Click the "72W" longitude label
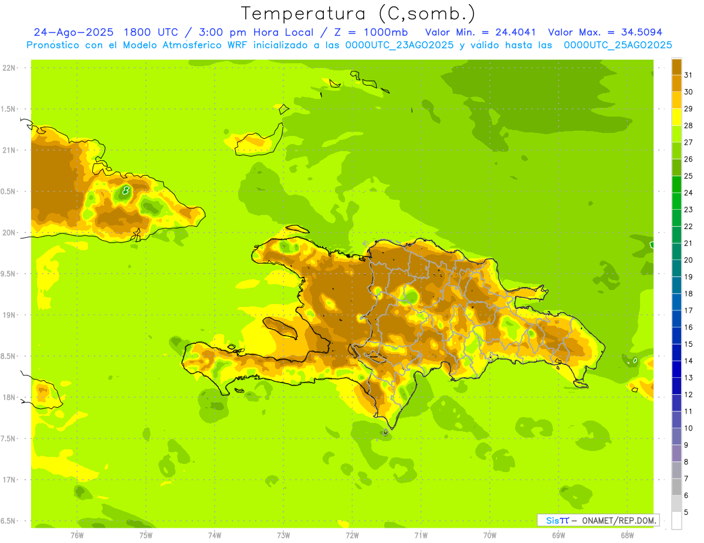This screenshot has width=704, height=543. tap(352, 535)
